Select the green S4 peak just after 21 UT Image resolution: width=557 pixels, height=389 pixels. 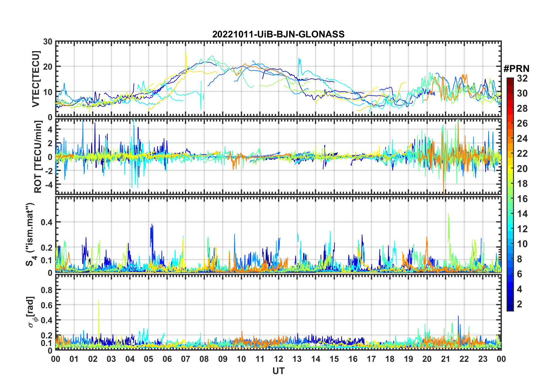click(448, 216)
